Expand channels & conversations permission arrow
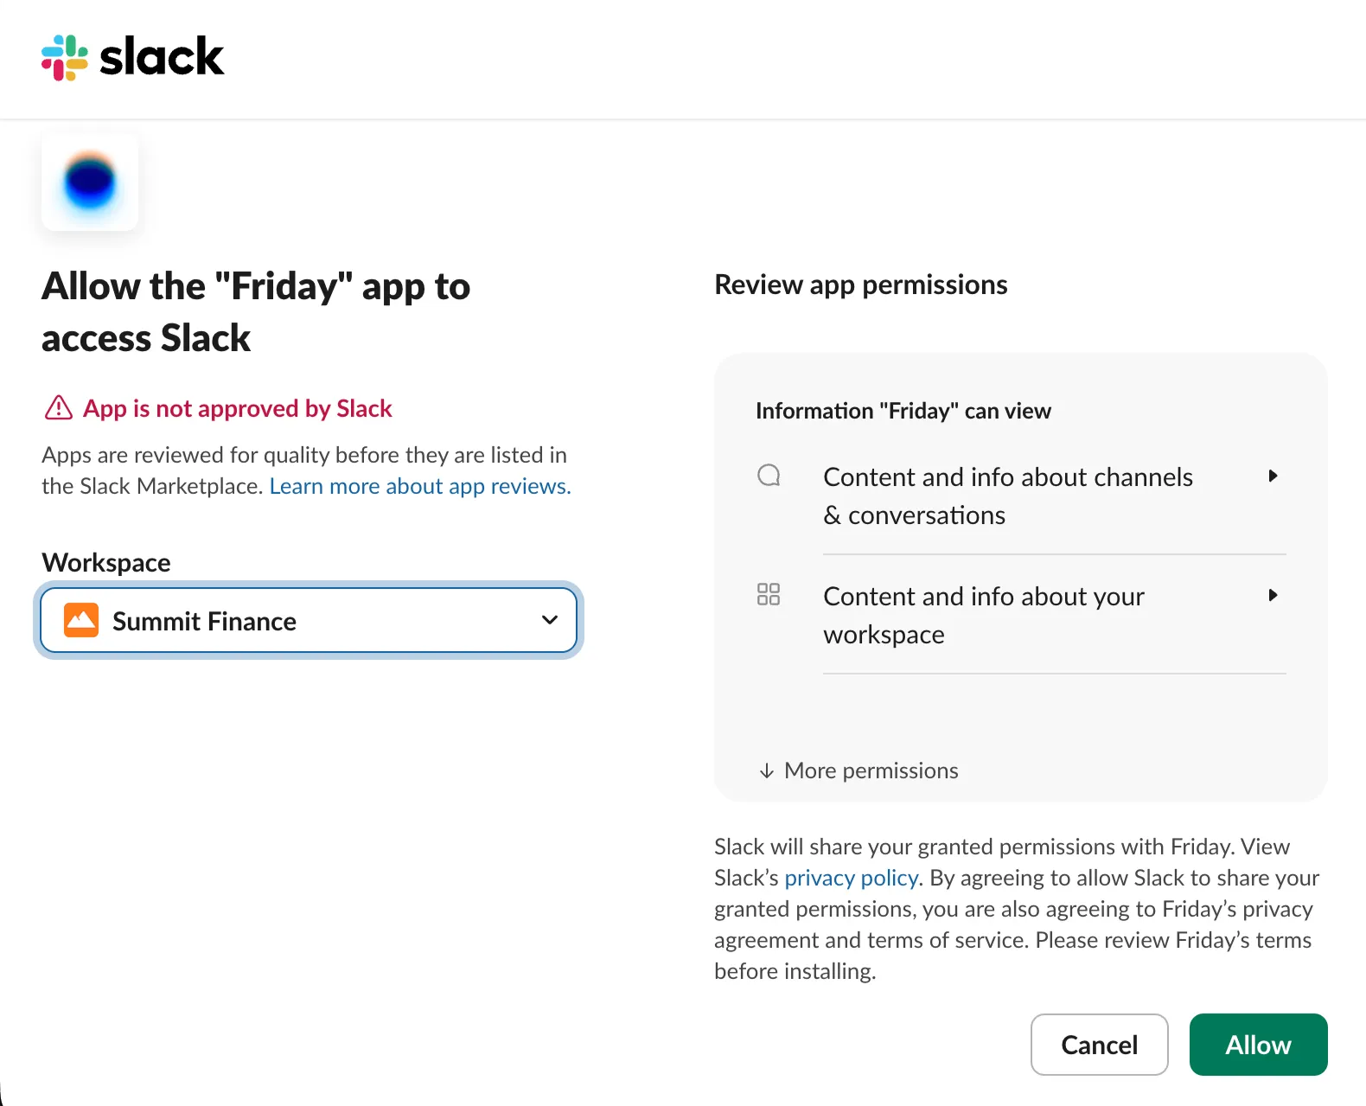The height and width of the screenshot is (1106, 1366). [x=1273, y=476]
